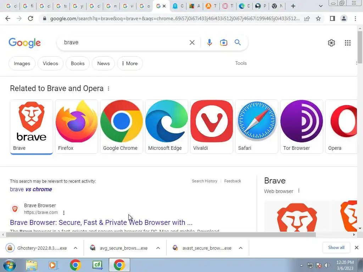Click the lock icon in address bar

(x=45, y=18)
